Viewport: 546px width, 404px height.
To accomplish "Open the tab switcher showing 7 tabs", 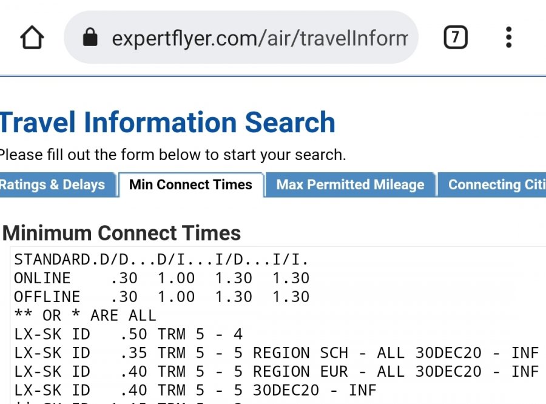I will pyautogui.click(x=455, y=38).
